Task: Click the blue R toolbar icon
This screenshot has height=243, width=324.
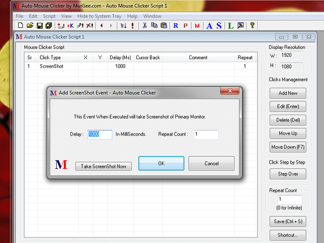Action: pos(176,26)
